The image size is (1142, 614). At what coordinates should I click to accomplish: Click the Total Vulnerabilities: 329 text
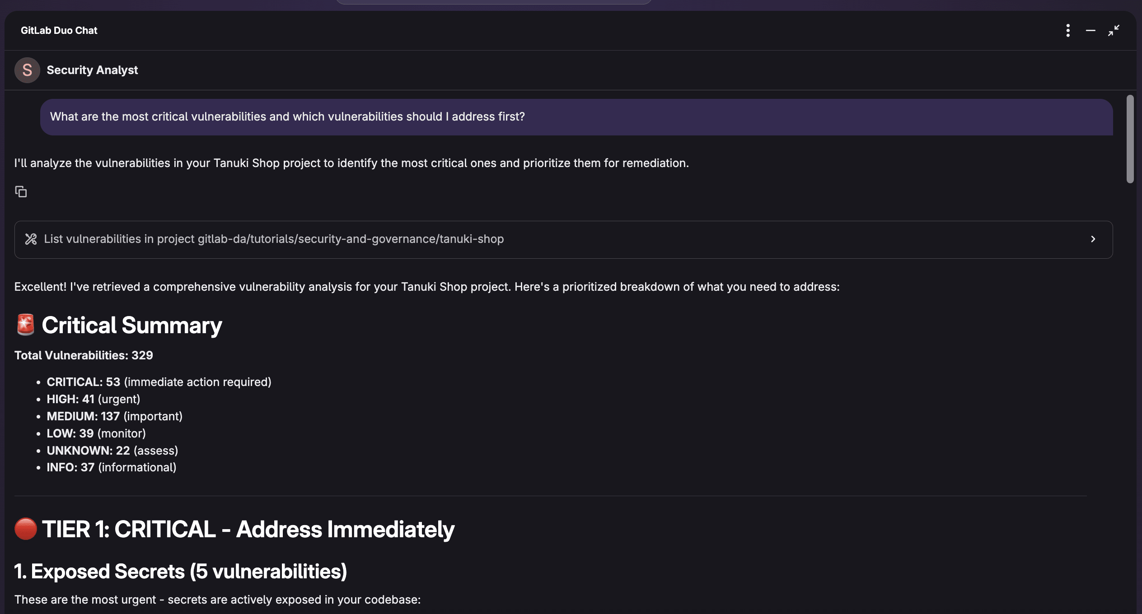pos(84,355)
